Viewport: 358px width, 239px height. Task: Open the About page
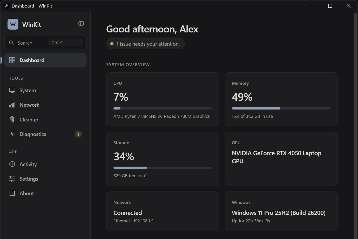(46, 193)
